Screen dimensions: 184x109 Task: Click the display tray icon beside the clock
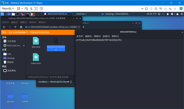(159, 14)
